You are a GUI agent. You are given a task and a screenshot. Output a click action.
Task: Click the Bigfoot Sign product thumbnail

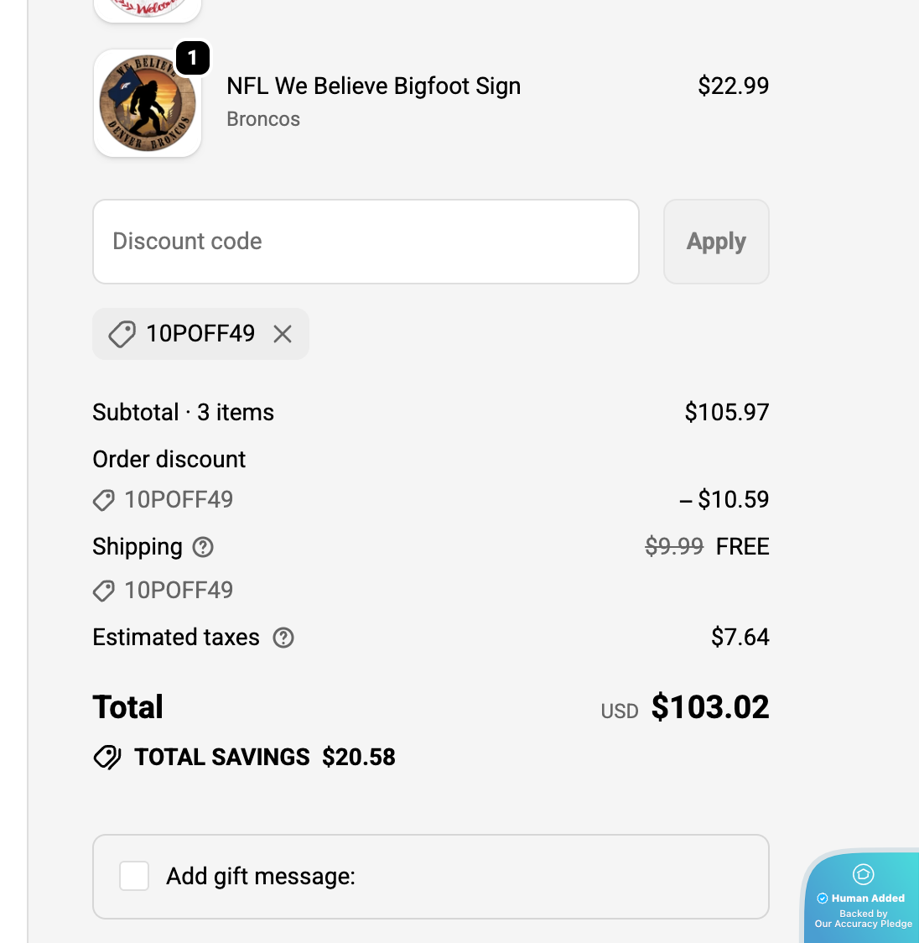click(x=148, y=103)
